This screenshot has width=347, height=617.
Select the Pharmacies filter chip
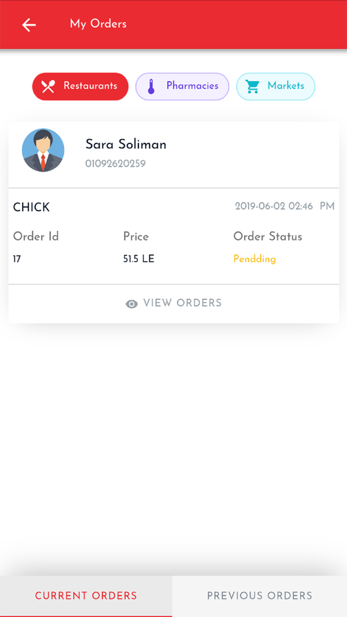point(182,87)
